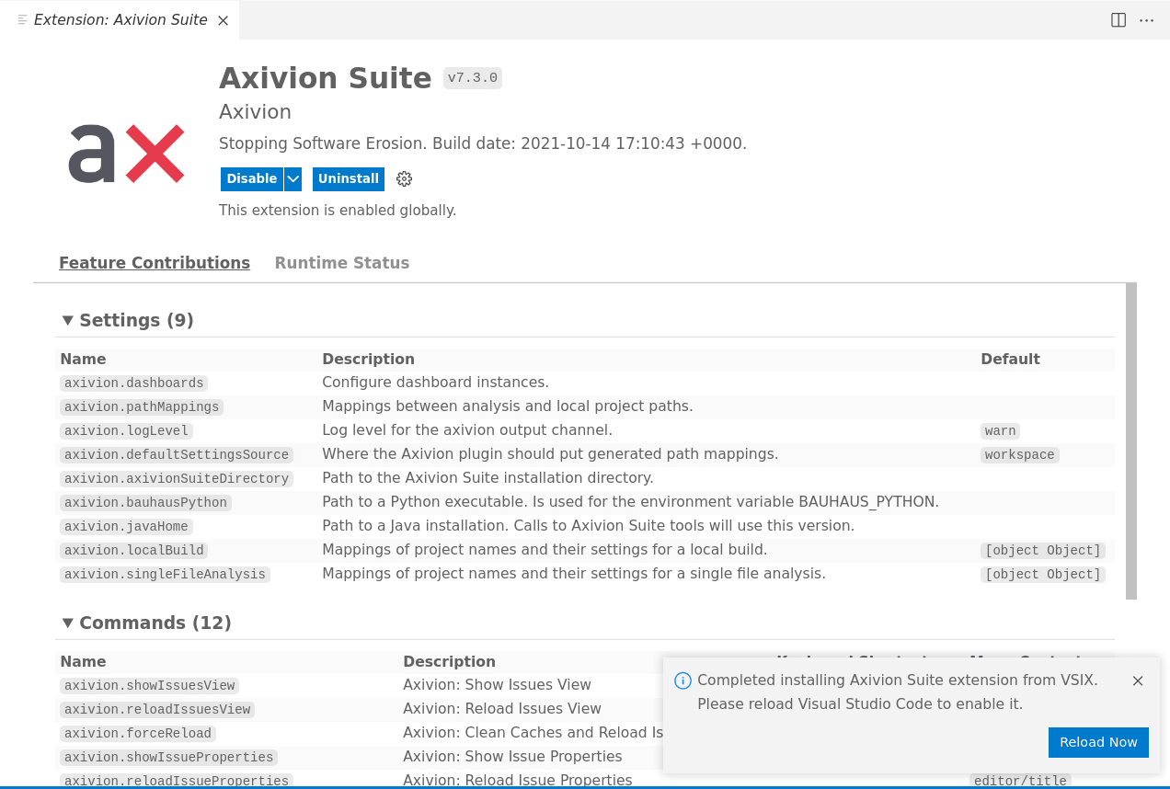Click the Java installation path description
This screenshot has height=789, width=1170.
point(589,526)
